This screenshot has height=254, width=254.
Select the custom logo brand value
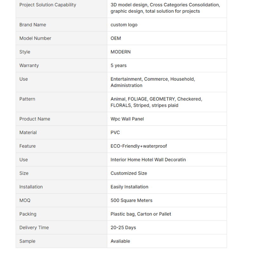coord(124,25)
